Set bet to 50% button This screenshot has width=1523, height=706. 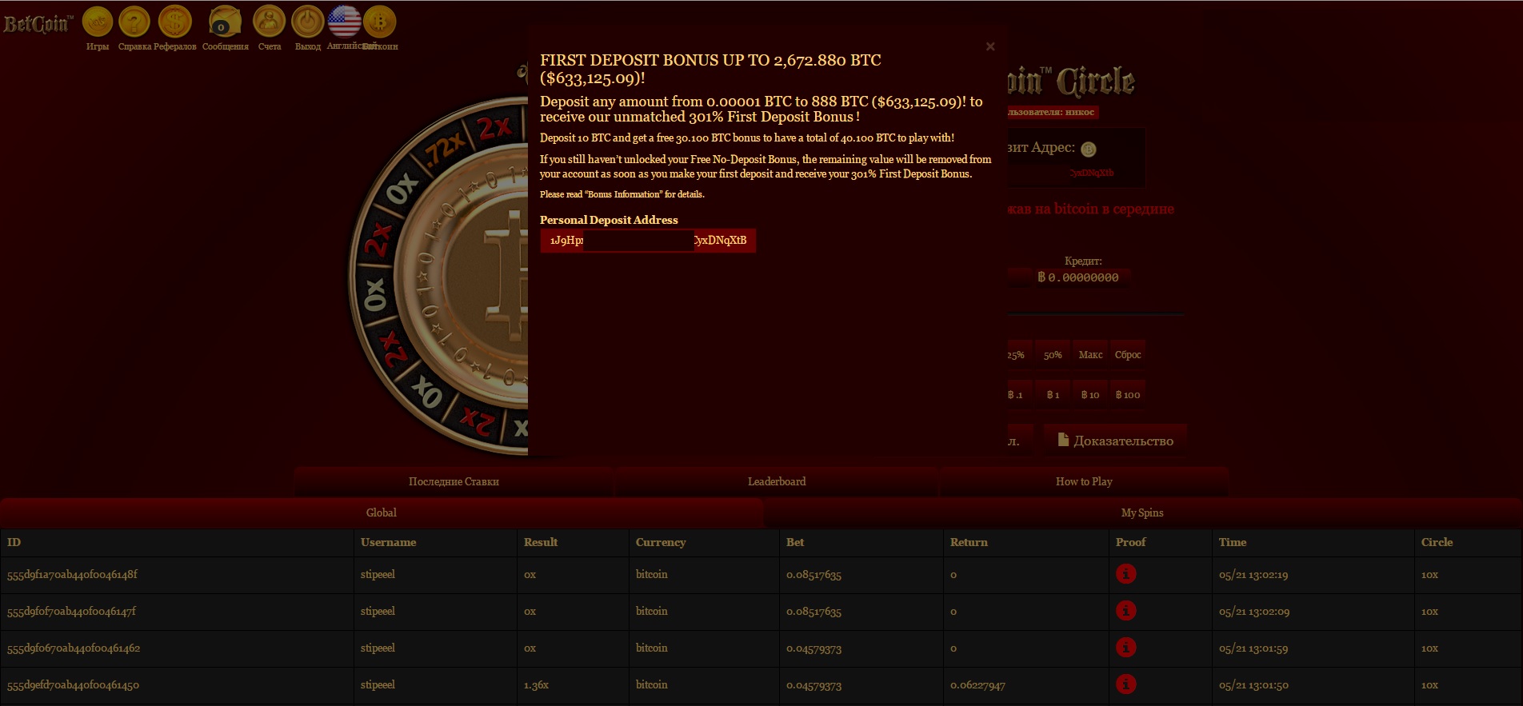coord(1053,354)
